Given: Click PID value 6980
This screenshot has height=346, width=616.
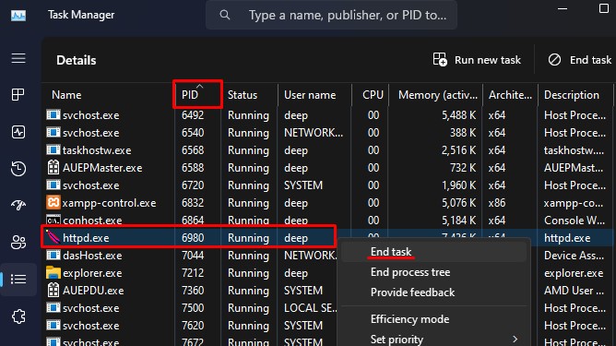Looking at the screenshot, I should (x=193, y=238).
